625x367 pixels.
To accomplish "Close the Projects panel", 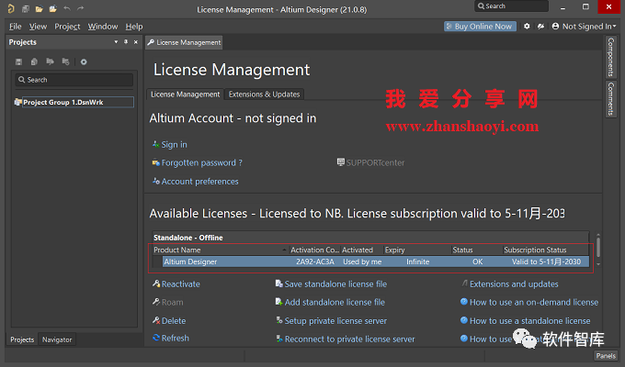I will (x=135, y=42).
